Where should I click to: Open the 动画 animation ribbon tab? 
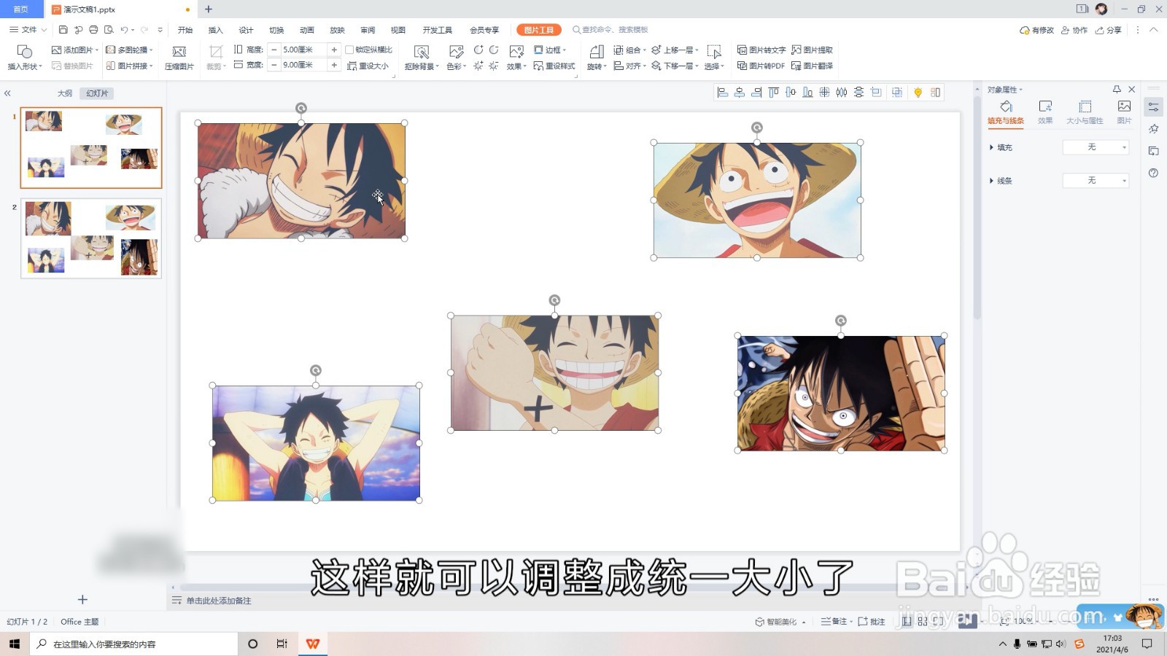pyautogui.click(x=307, y=30)
